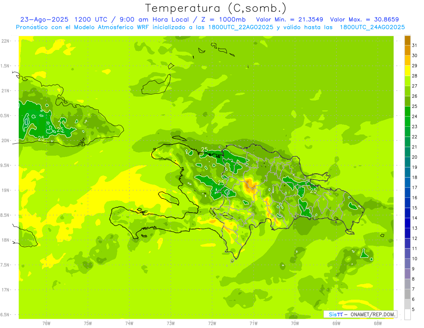Click the colorbar value label 5

413,310
